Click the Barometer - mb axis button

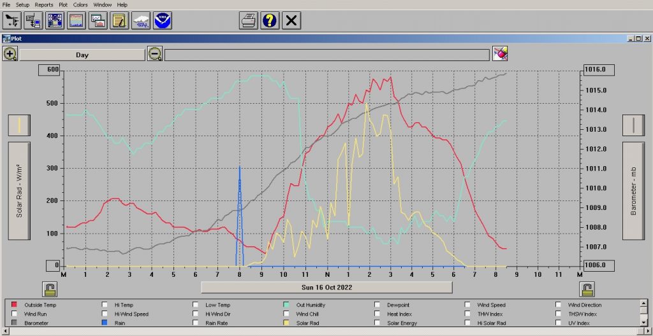pyautogui.click(x=633, y=191)
